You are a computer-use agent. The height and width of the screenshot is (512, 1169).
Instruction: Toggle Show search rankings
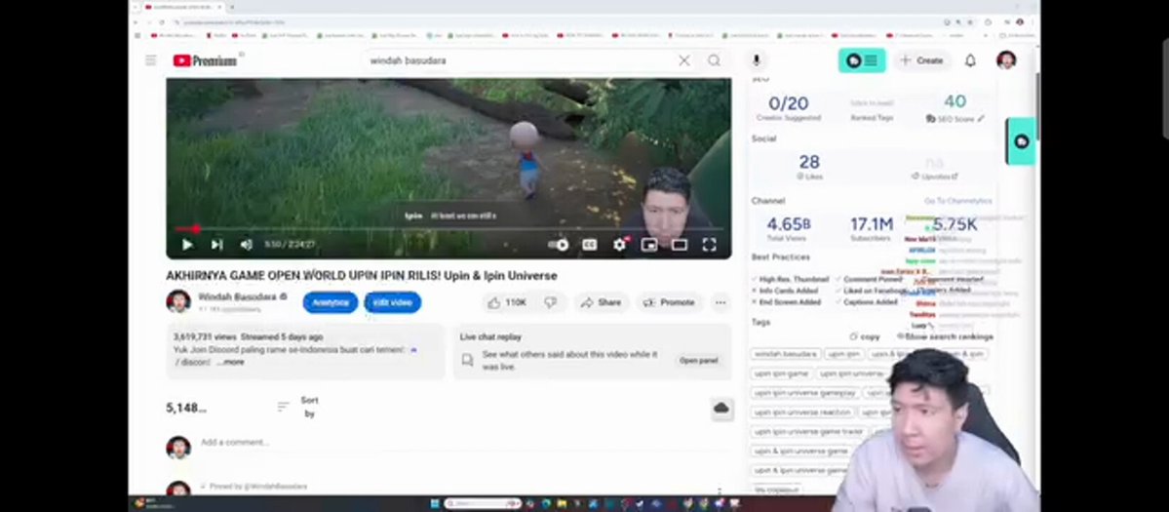tap(946, 336)
